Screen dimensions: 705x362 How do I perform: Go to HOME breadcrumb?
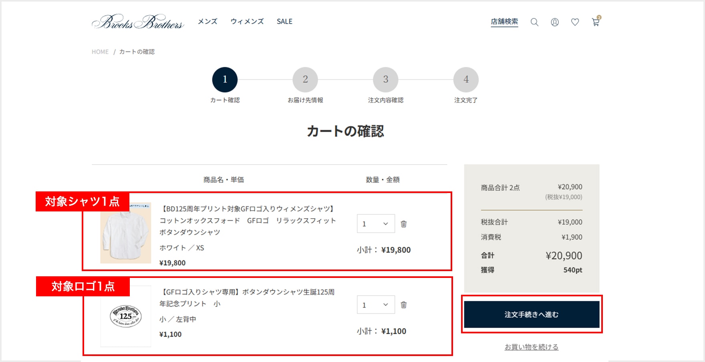100,52
